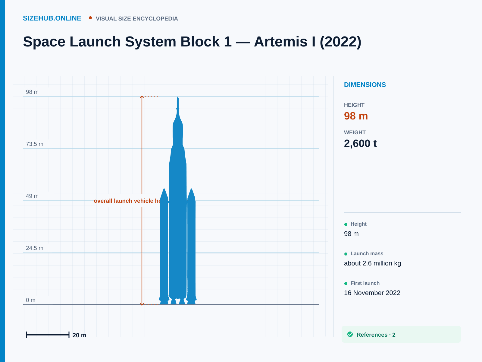Click the green dot beside Height
This screenshot has width=482, height=362.
coord(346,224)
